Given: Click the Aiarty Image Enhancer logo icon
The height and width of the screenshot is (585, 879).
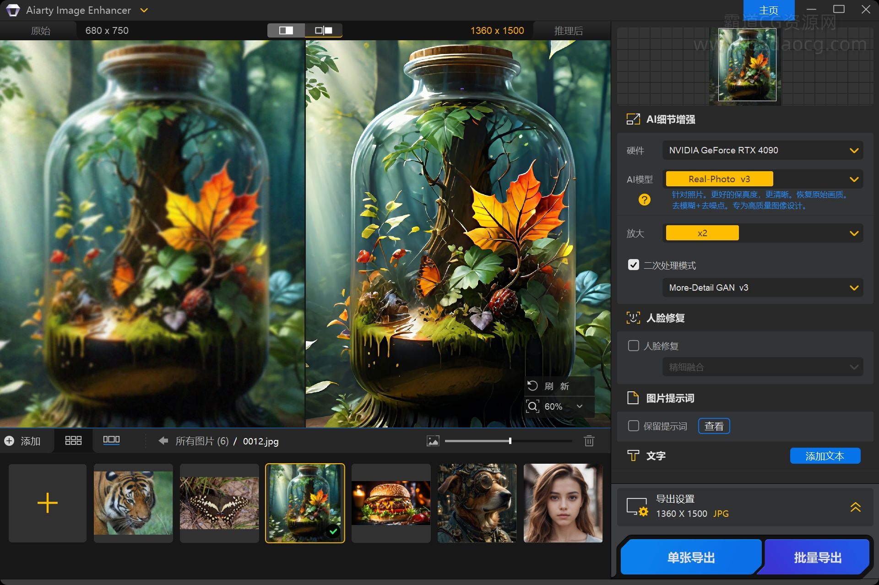Looking at the screenshot, I should [x=13, y=10].
